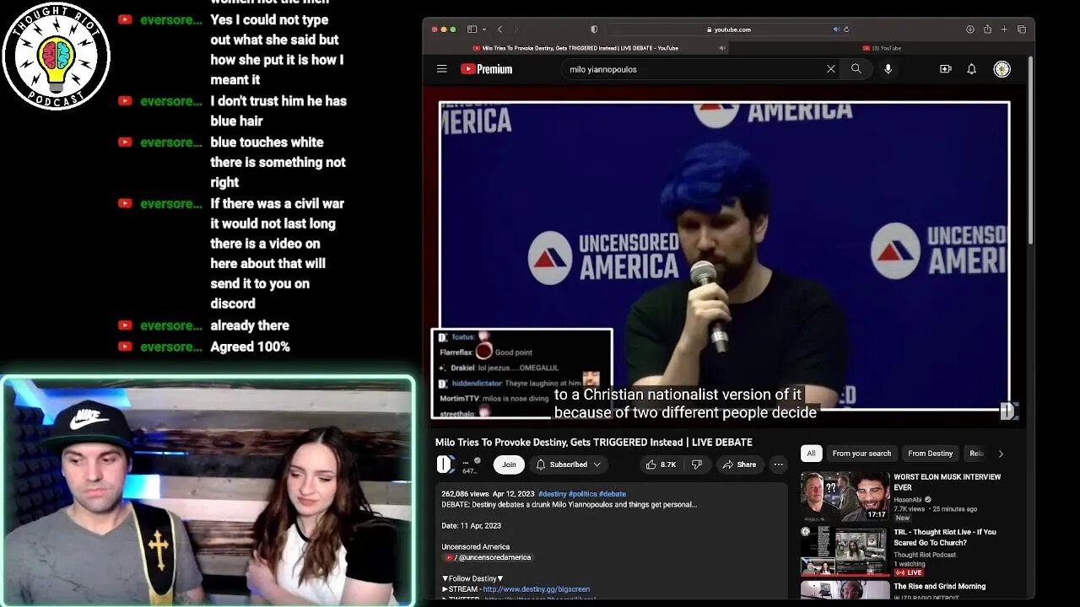Switch to the Milo Tries To Provoke Destiny tab
This screenshot has width=1080, height=607.
(575, 48)
